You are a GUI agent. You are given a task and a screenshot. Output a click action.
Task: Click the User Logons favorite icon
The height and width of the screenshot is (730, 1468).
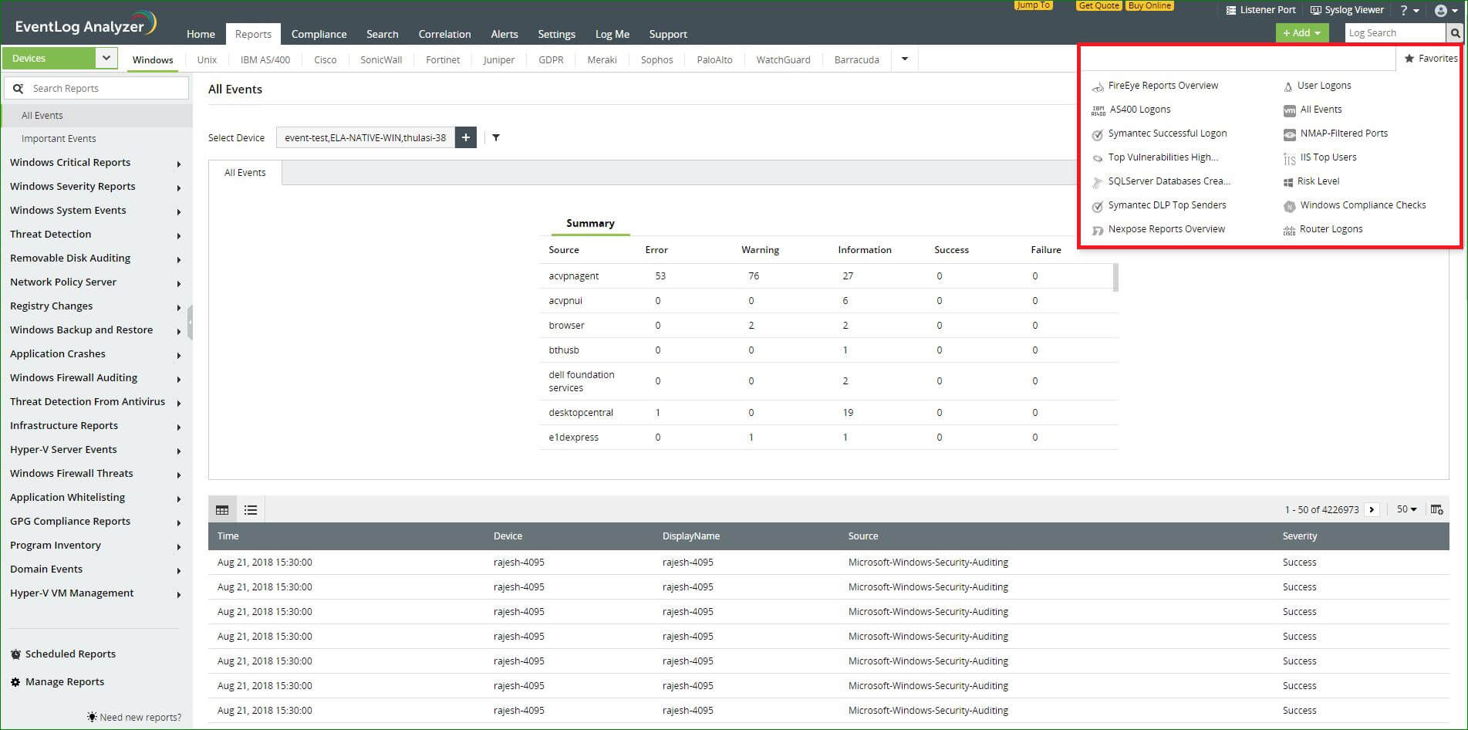1288,86
